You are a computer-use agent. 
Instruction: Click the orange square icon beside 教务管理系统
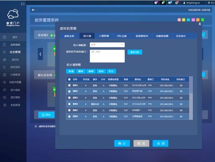coord(198,20)
